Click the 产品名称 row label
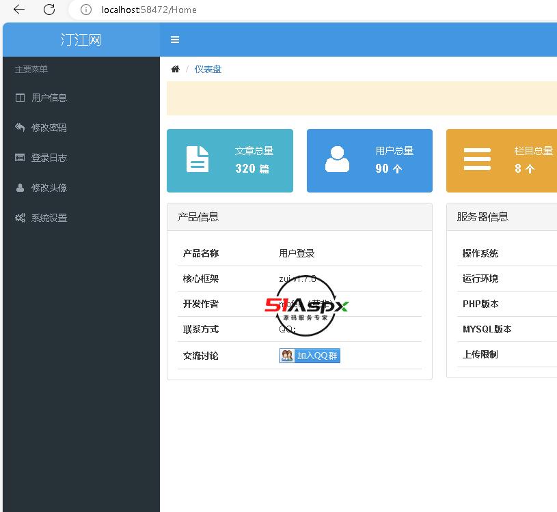The width and height of the screenshot is (557, 512). (x=201, y=253)
